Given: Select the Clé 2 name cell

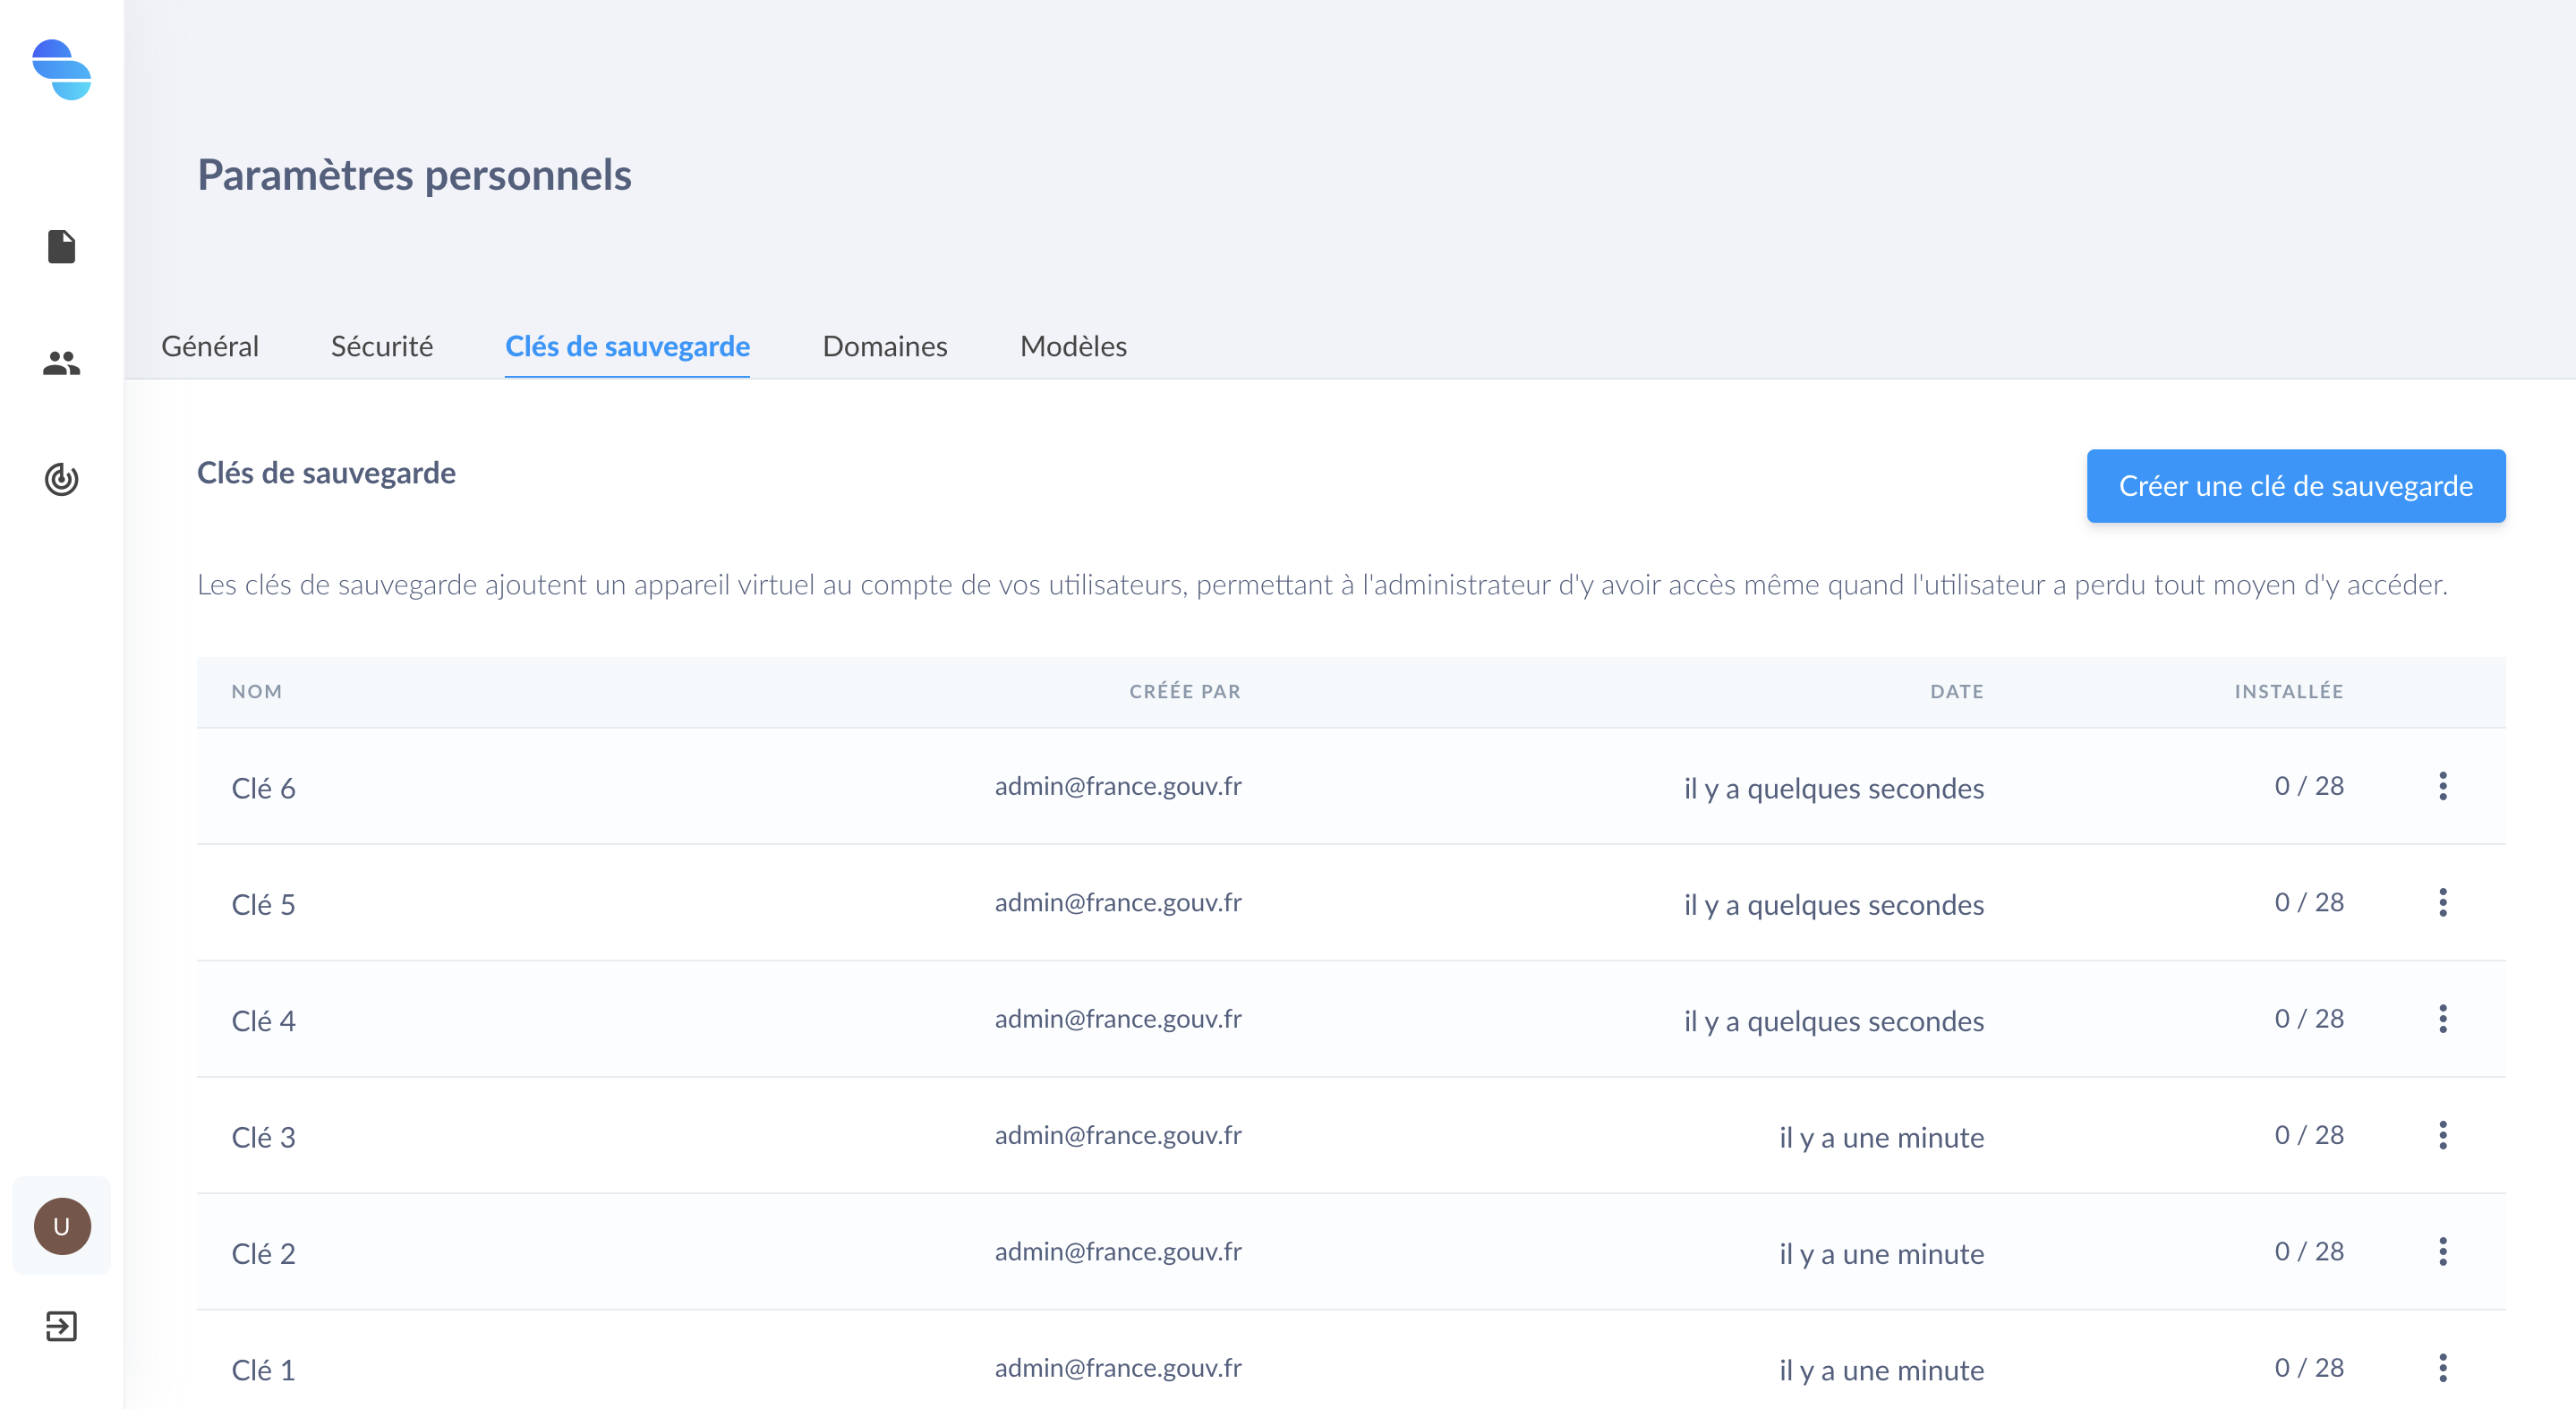Looking at the screenshot, I should pyautogui.click(x=264, y=1253).
